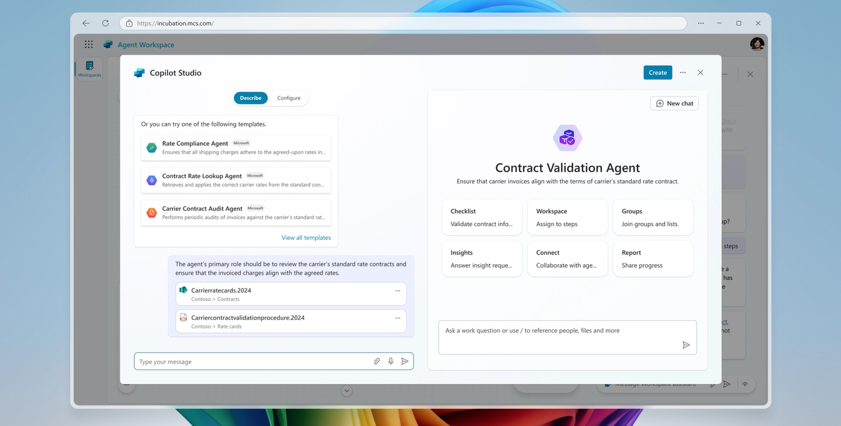Viewport: 841px width, 426px height.
Task: Click the Contract Rate Lookup Agent icon
Action: point(151,180)
